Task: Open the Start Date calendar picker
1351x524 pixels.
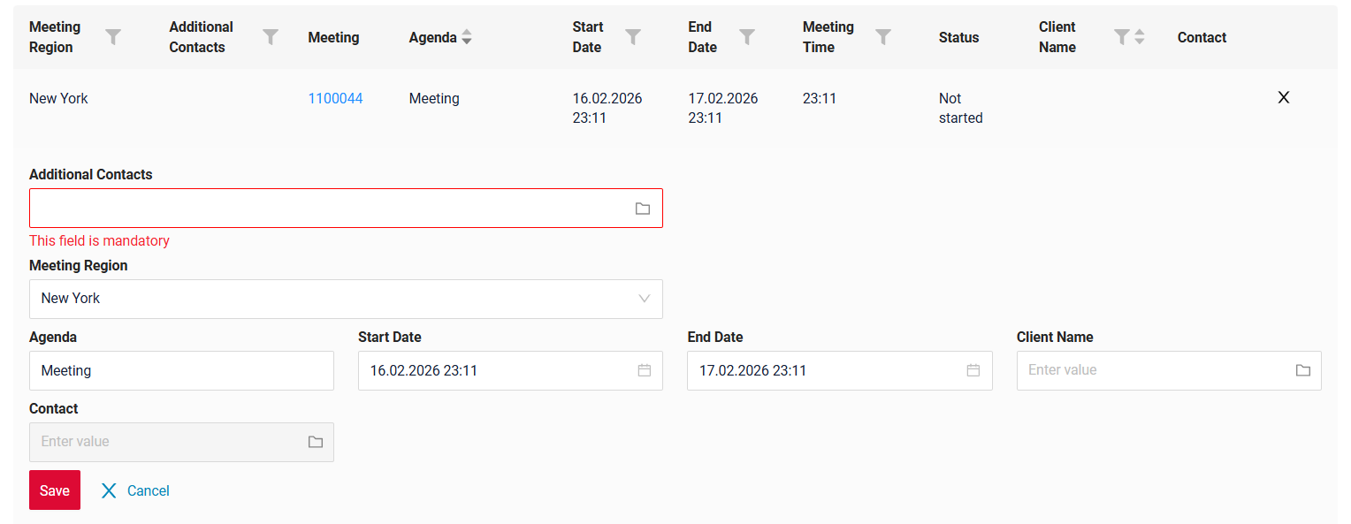Action: 645,370
